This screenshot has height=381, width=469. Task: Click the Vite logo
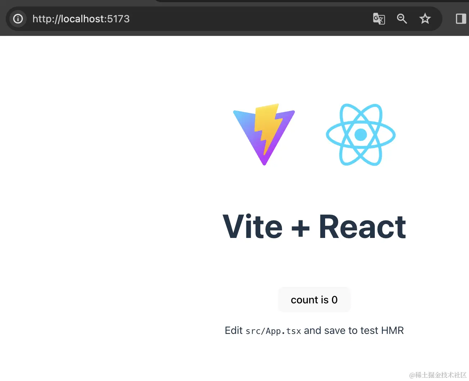[x=264, y=135]
